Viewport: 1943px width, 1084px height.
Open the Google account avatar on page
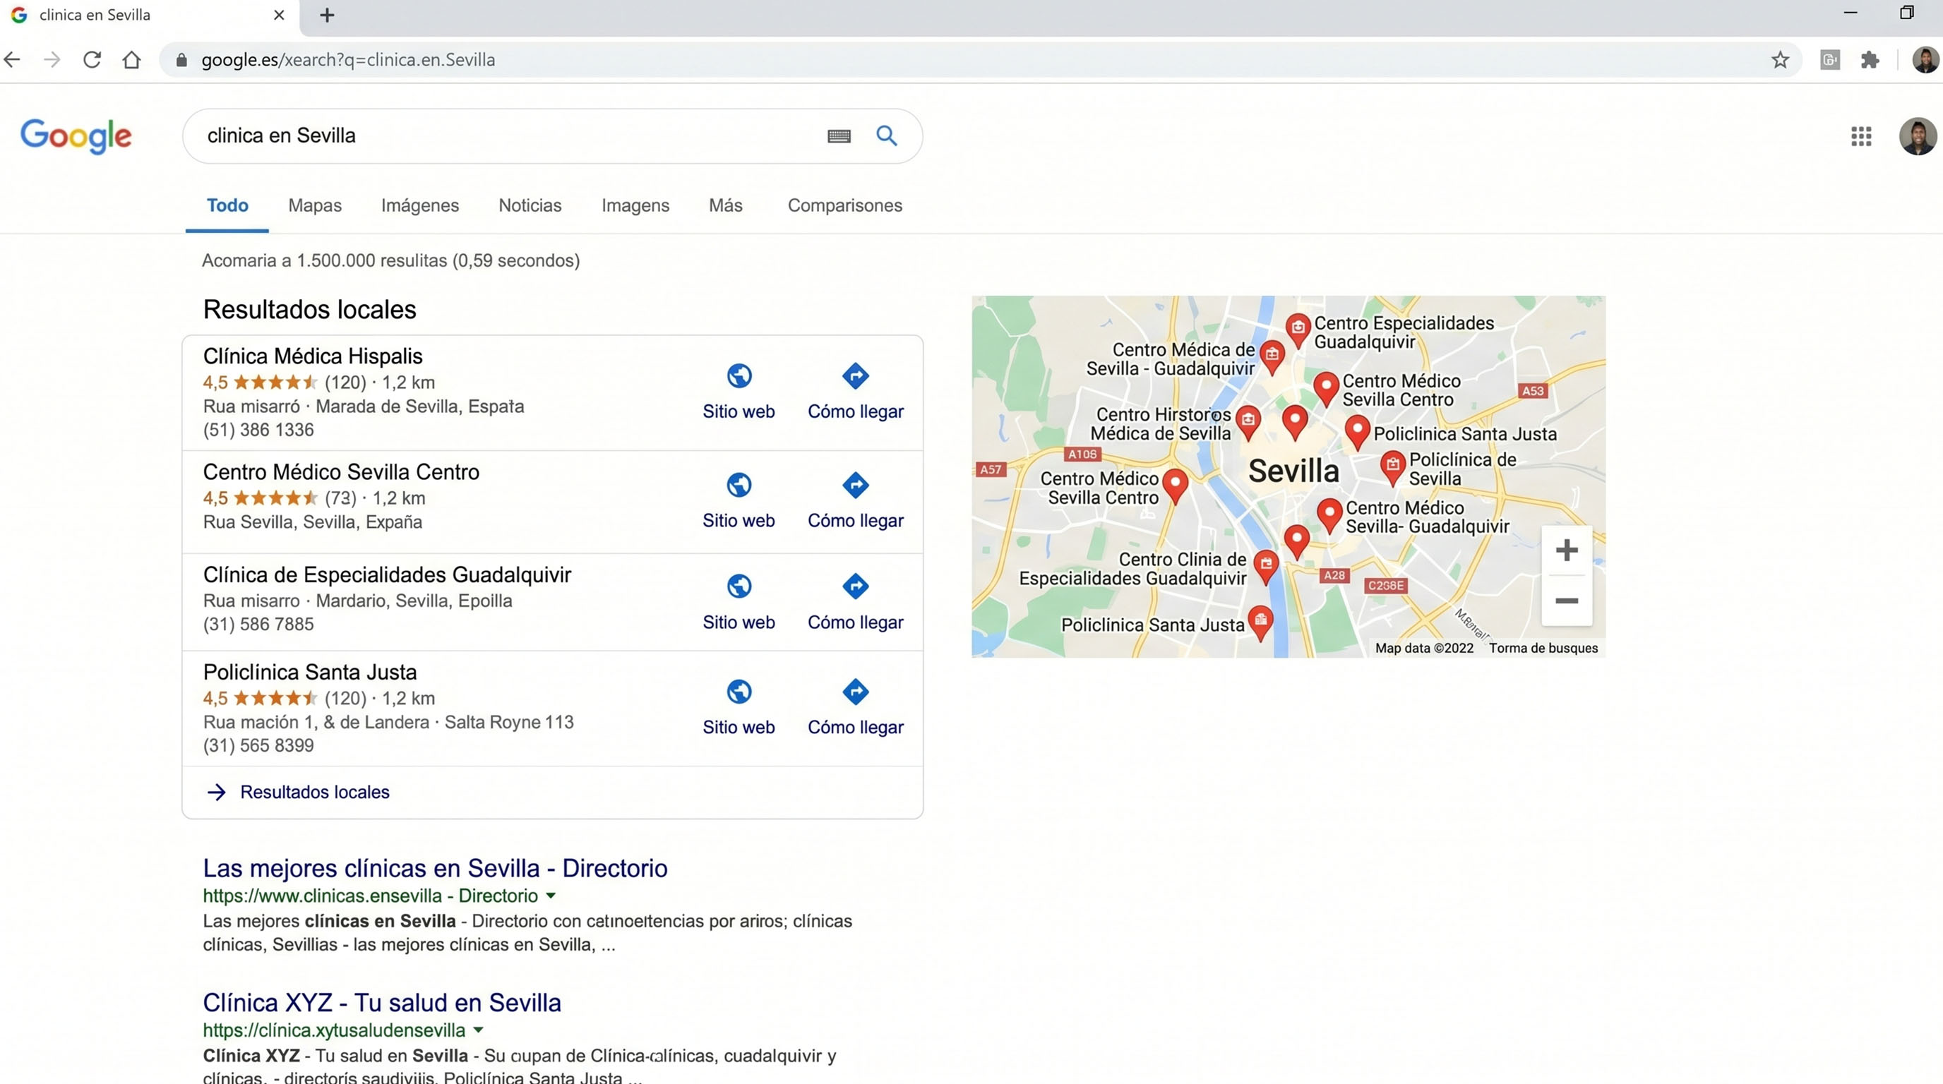(1918, 136)
